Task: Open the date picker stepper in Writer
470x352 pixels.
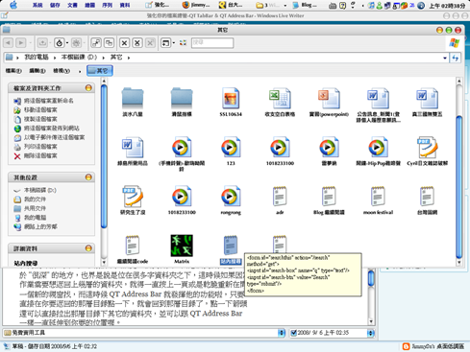Action: click(x=371, y=333)
